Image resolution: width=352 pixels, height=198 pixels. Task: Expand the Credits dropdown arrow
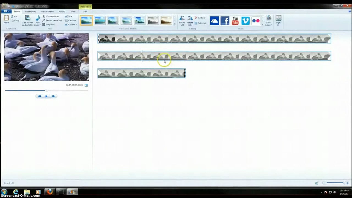76,24
